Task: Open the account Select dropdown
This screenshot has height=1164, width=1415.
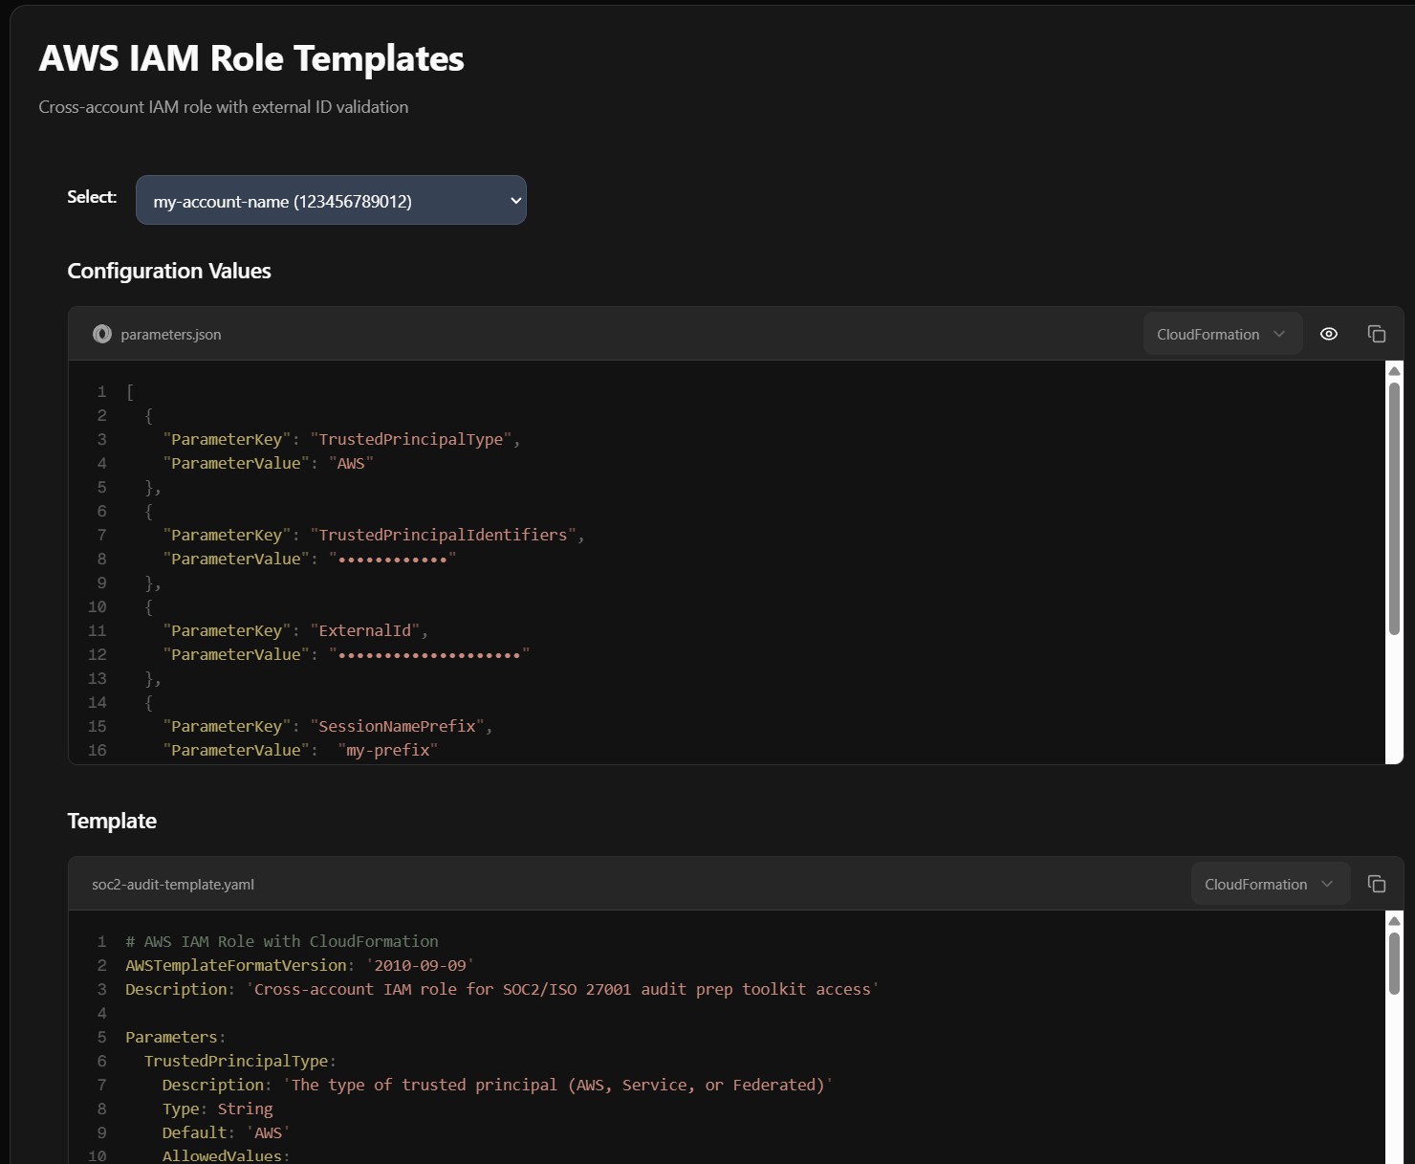Action: click(330, 200)
